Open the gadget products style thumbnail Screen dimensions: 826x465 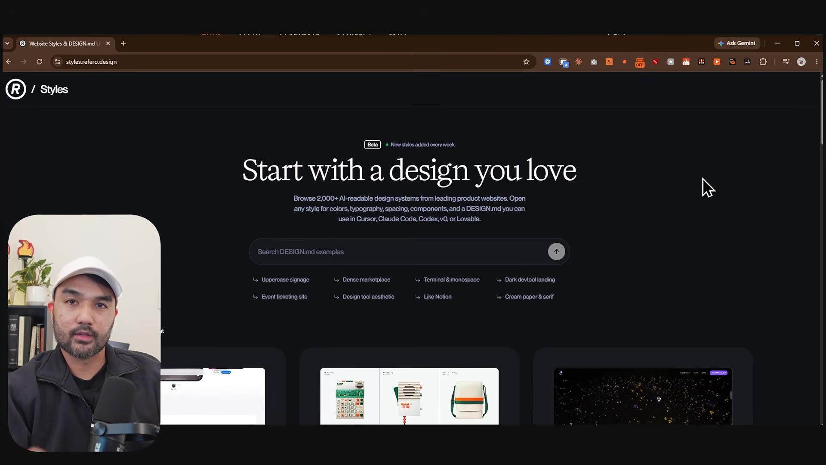(409, 396)
